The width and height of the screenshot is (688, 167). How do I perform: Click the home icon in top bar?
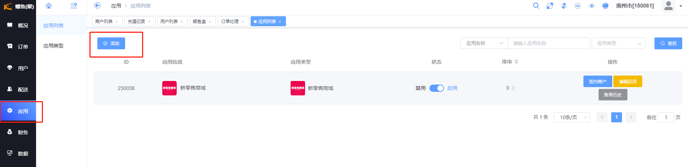(x=49, y=6)
